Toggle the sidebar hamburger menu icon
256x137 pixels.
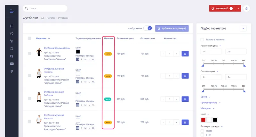pos(12,11)
